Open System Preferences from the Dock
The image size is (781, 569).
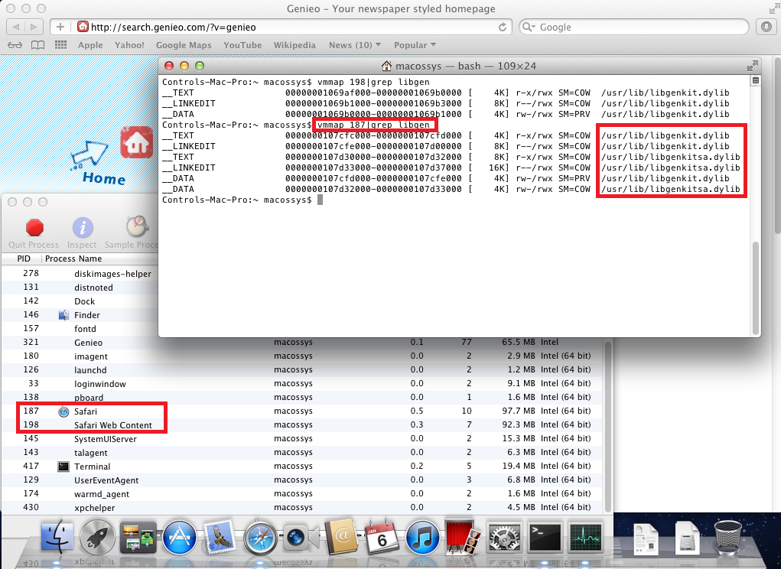pyautogui.click(x=503, y=538)
